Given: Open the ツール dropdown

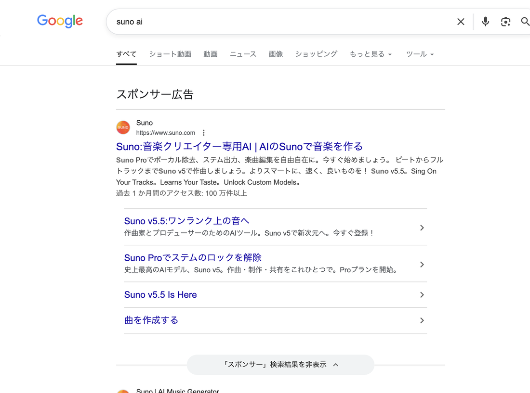Looking at the screenshot, I should [x=420, y=54].
